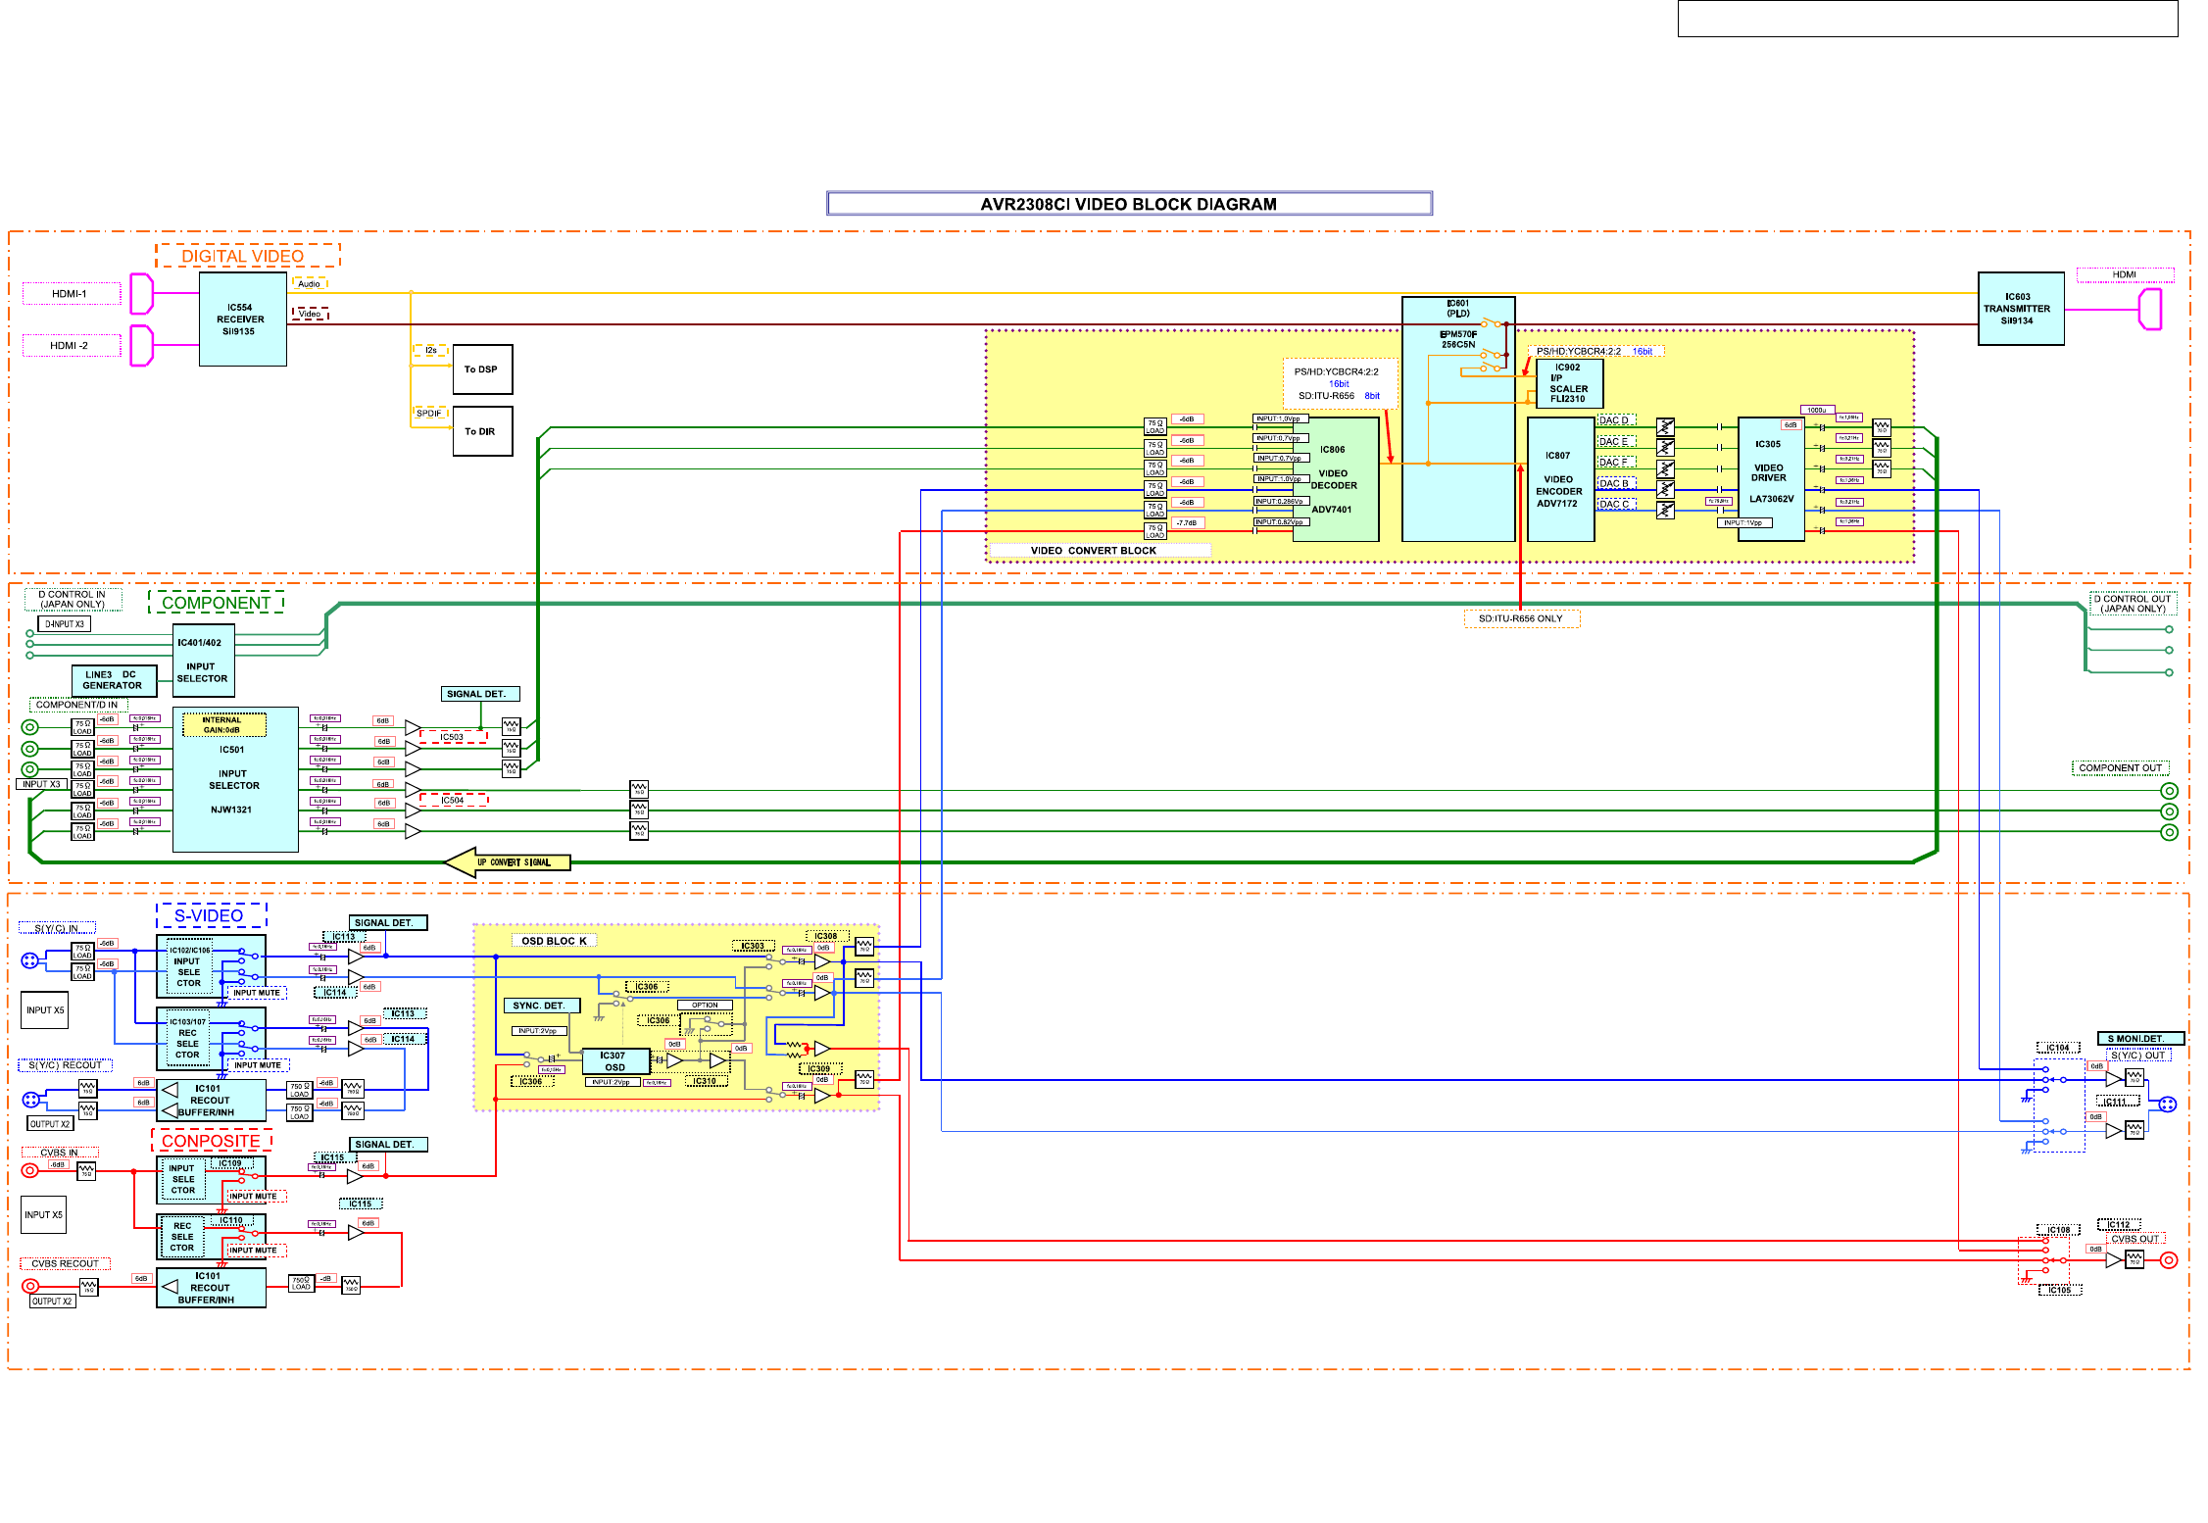
Task: Click the CVBS IN red jack symbol
Action: coord(30,1170)
